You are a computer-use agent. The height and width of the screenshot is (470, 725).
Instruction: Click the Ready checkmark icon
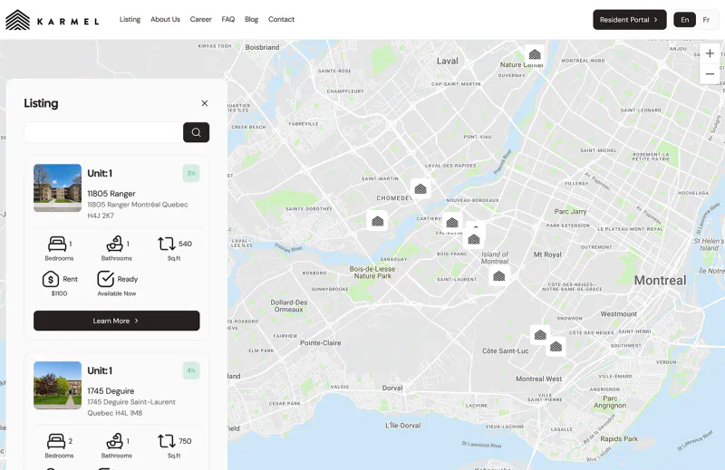pyautogui.click(x=105, y=279)
